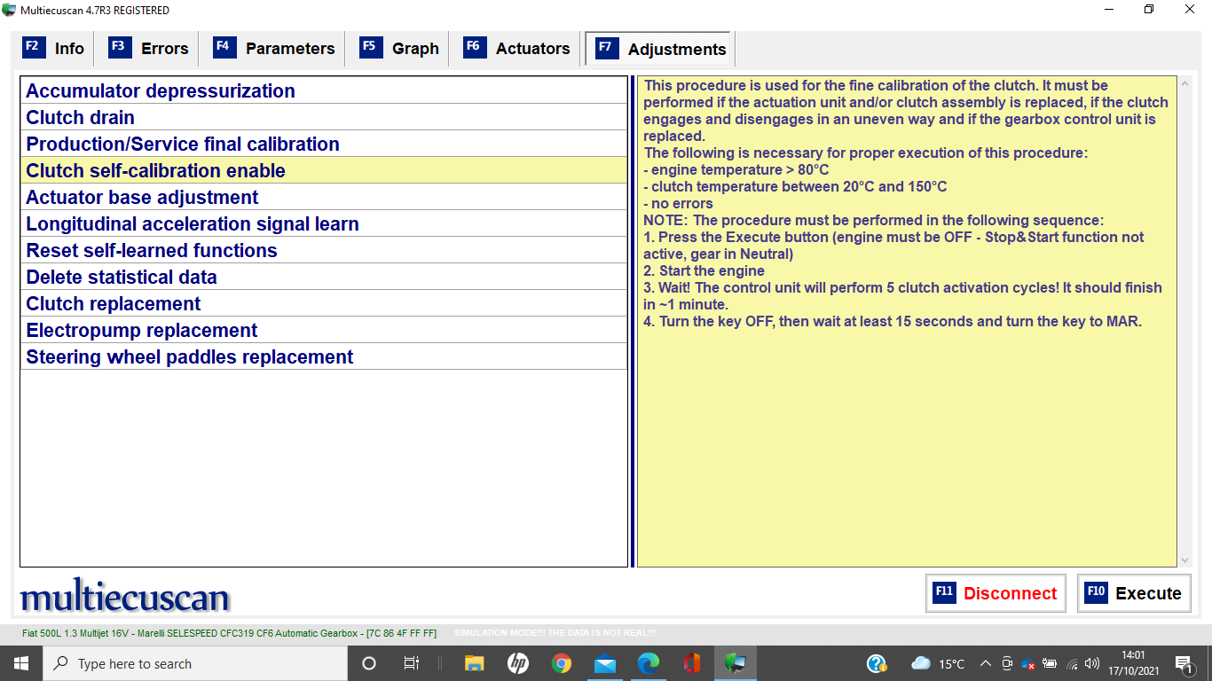This screenshot has width=1212, height=681.
Task: Click the description panel scroll-up arrow
Action: (x=1185, y=83)
